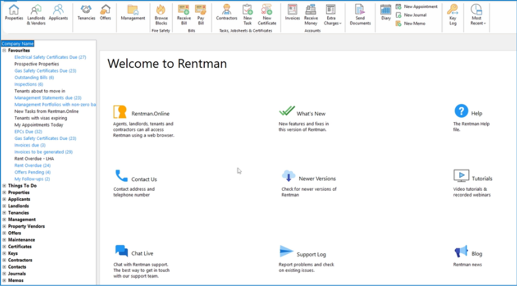Open the Extra Charges dropdown
This screenshot has height=286, width=517.
(332, 15)
